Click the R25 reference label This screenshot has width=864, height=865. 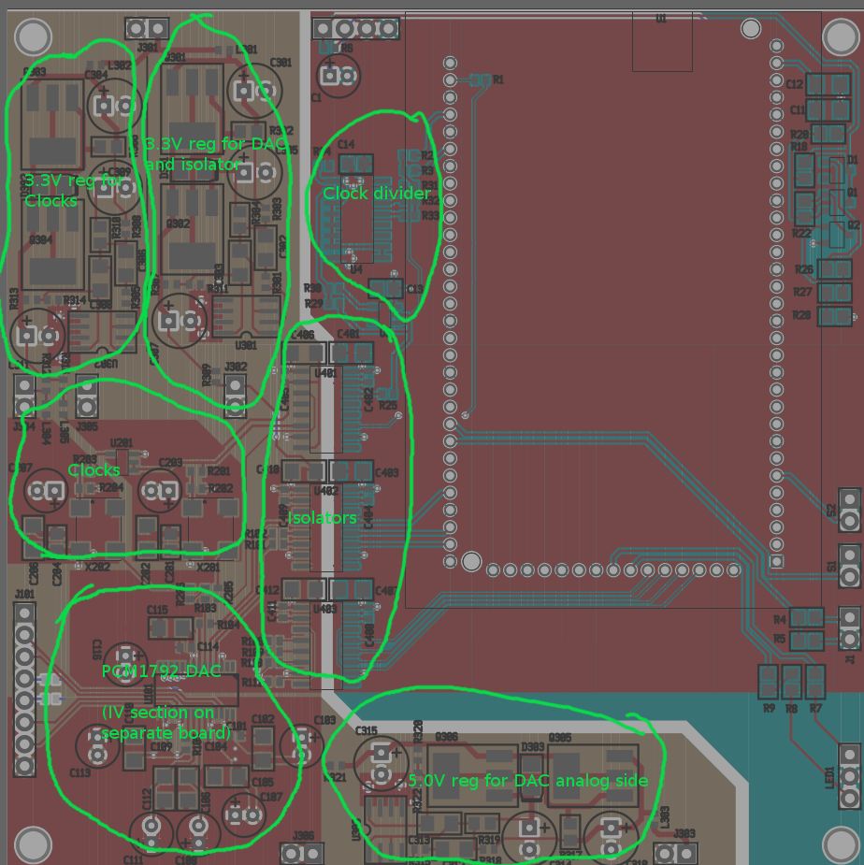click(388, 406)
